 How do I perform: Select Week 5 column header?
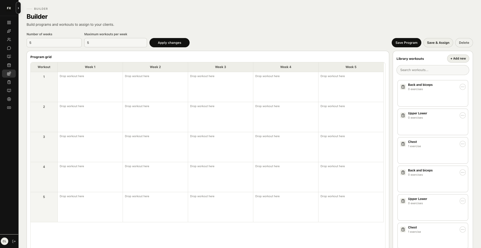point(351,67)
